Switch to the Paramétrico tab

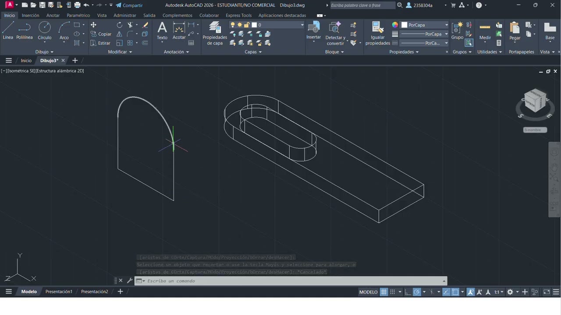(78, 15)
